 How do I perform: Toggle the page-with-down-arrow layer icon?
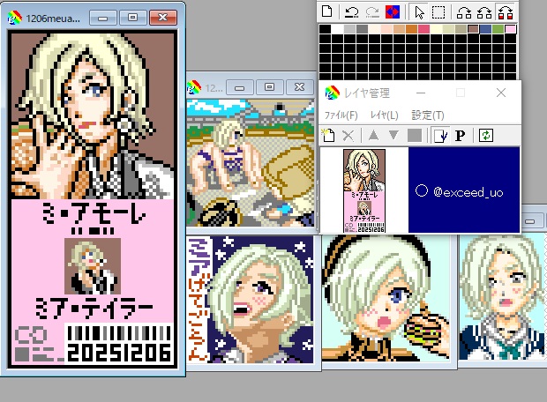(440, 135)
